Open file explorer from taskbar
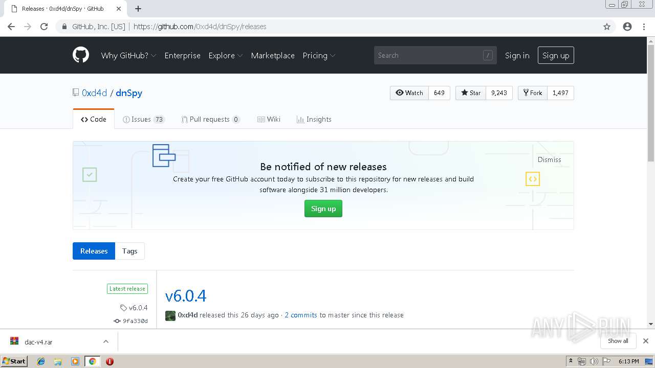Screen dimensions: 655x368 coord(58,361)
